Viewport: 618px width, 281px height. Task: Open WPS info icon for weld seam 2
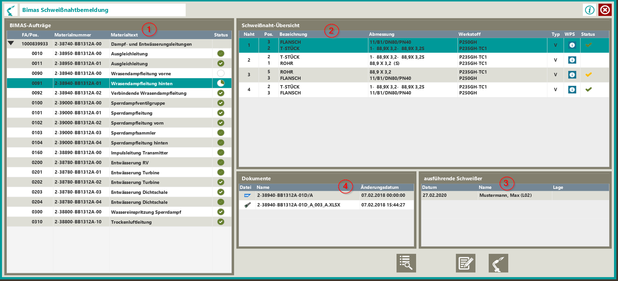tap(572, 60)
